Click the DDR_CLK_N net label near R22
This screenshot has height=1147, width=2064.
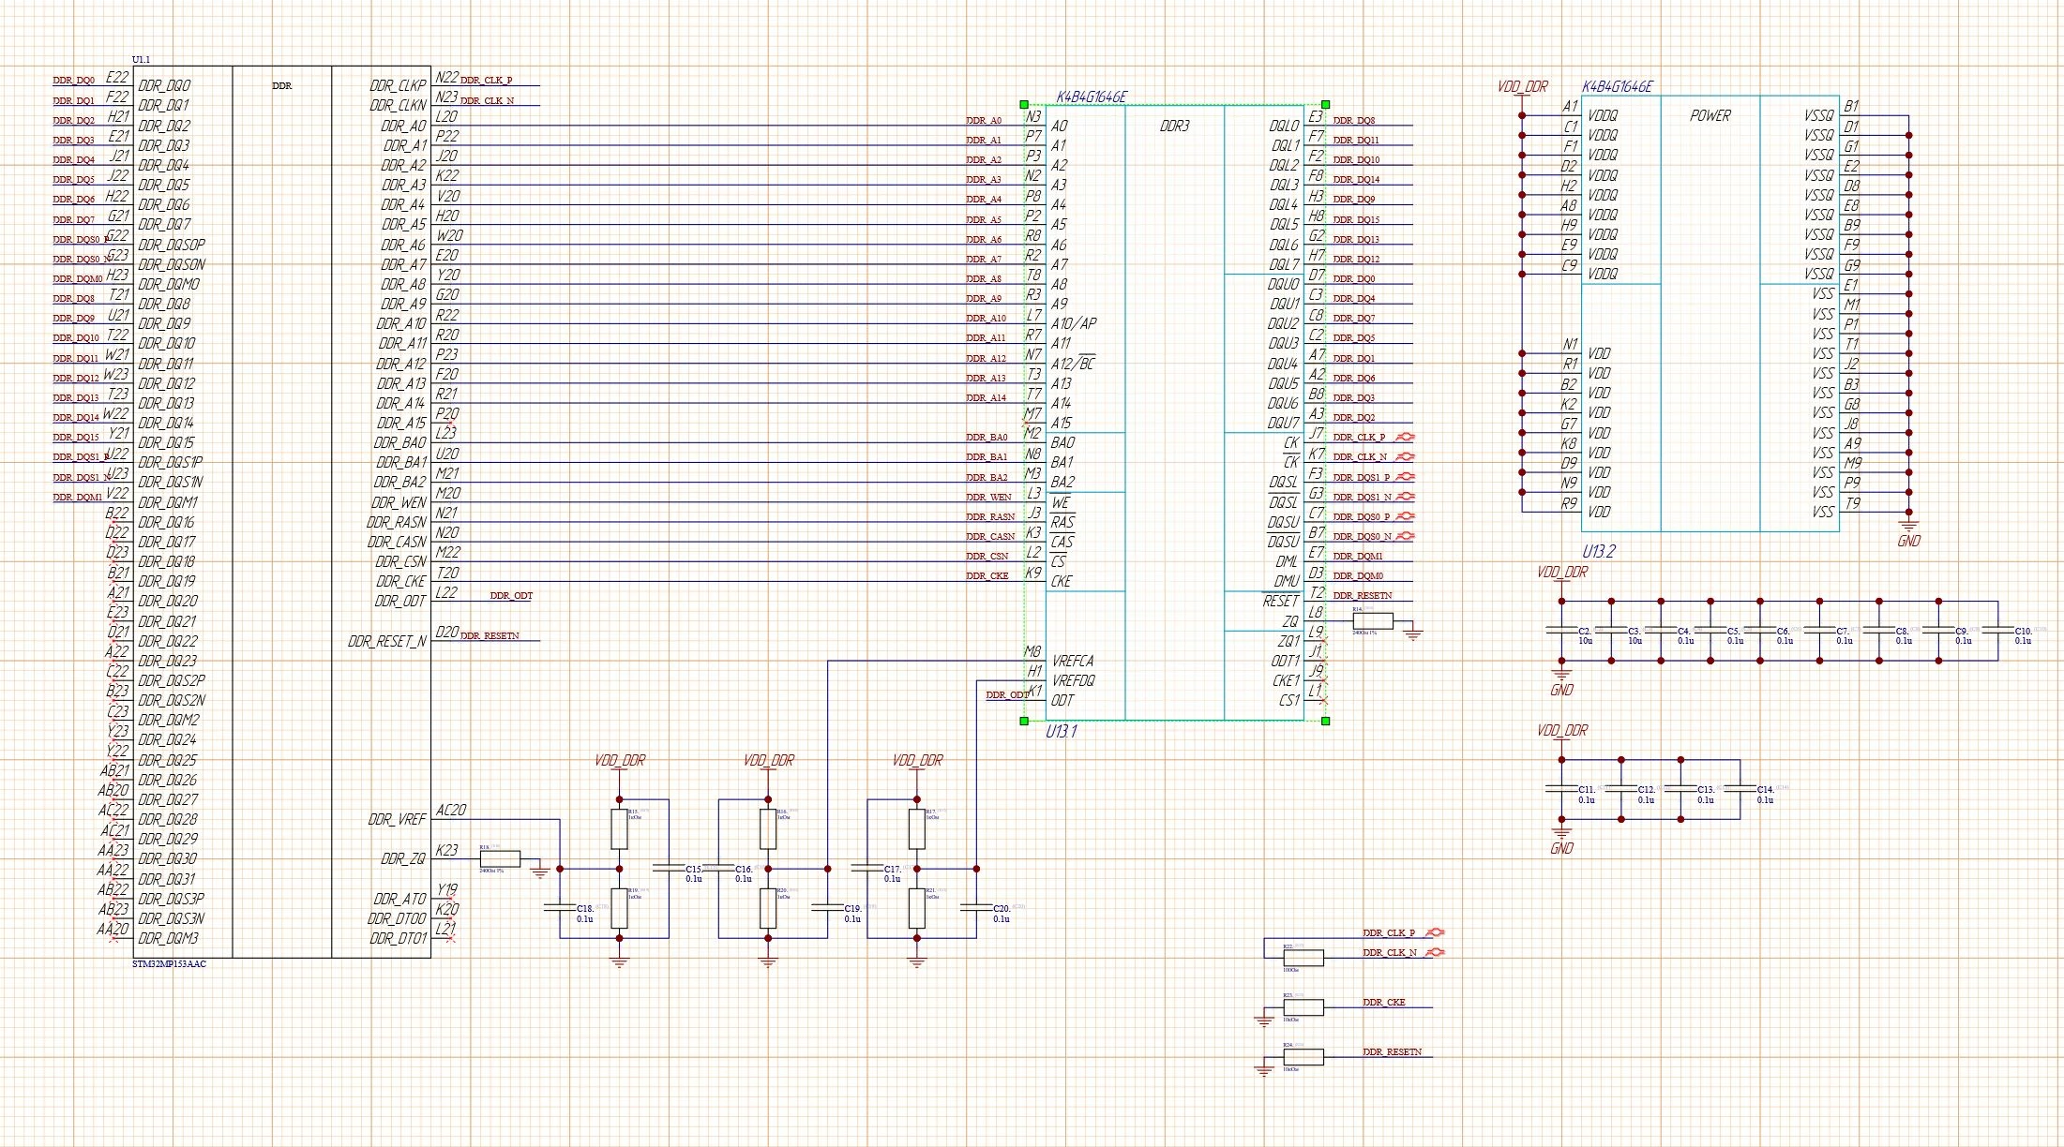click(x=1390, y=953)
